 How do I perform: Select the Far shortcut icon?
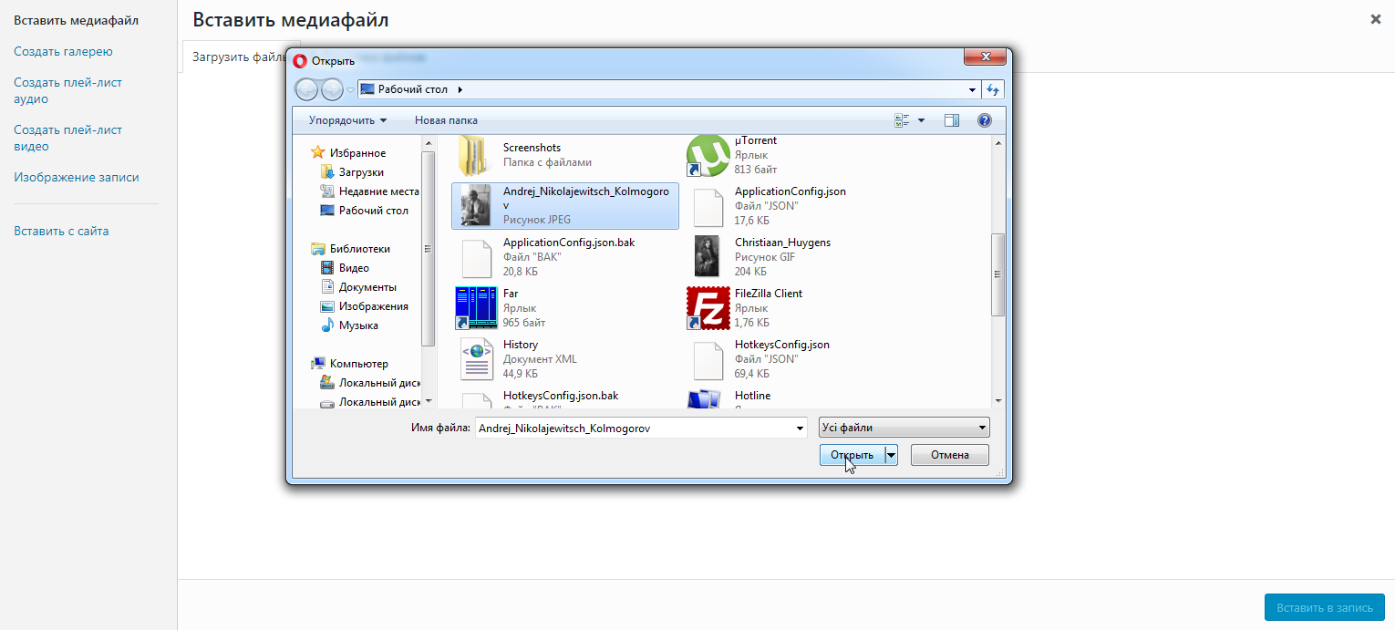click(476, 308)
